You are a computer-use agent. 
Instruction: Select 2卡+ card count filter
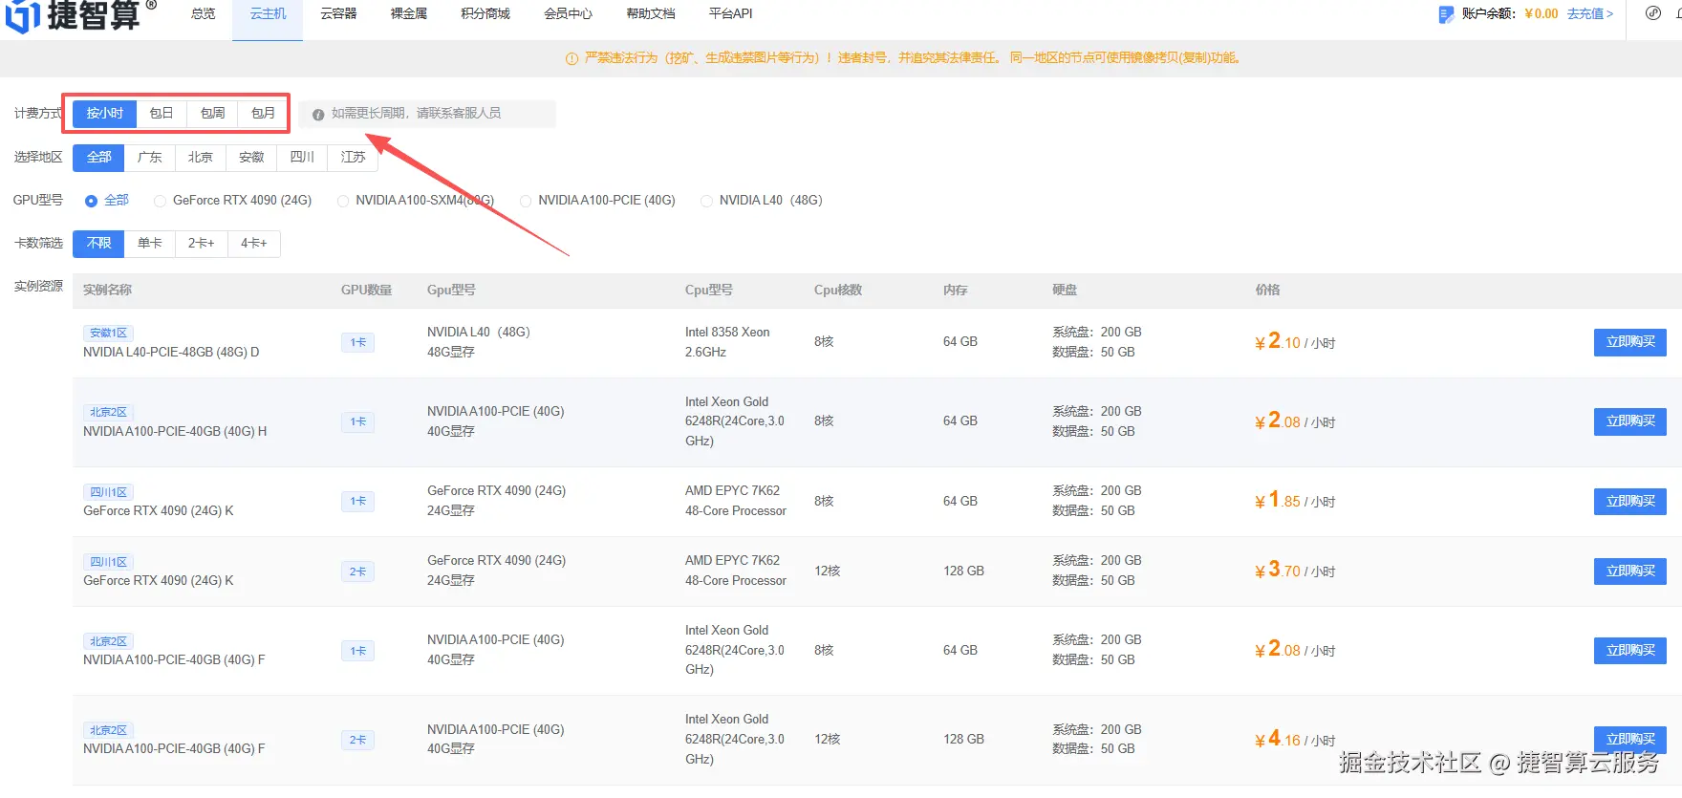[201, 244]
